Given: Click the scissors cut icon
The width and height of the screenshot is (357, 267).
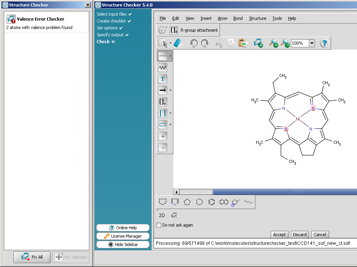Looking at the screenshot, I should [220, 43].
